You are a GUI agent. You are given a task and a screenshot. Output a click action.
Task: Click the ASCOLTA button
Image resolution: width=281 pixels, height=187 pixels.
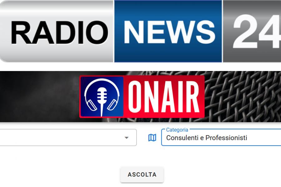(x=142, y=175)
